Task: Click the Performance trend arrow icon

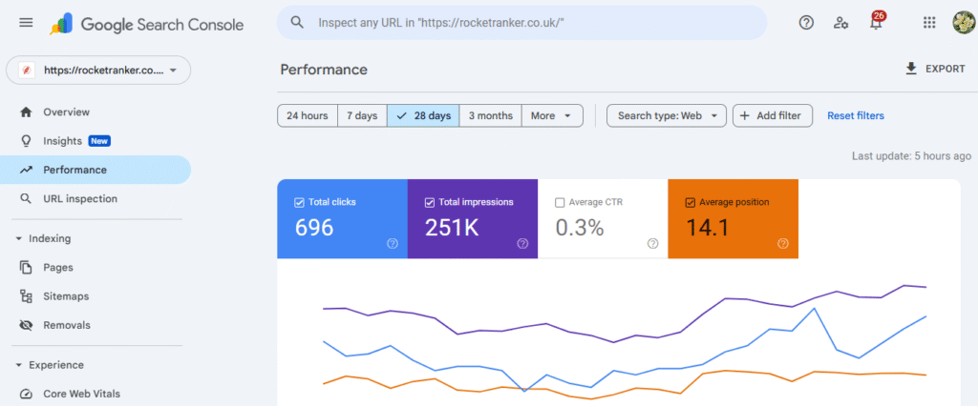Action: [26, 170]
